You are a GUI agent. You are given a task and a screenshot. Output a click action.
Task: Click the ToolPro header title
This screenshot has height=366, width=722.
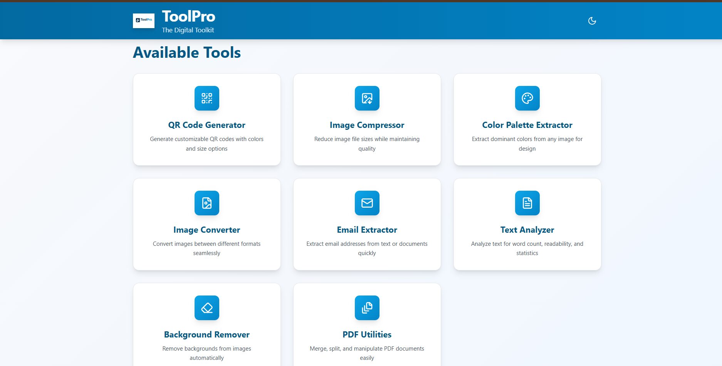click(188, 17)
